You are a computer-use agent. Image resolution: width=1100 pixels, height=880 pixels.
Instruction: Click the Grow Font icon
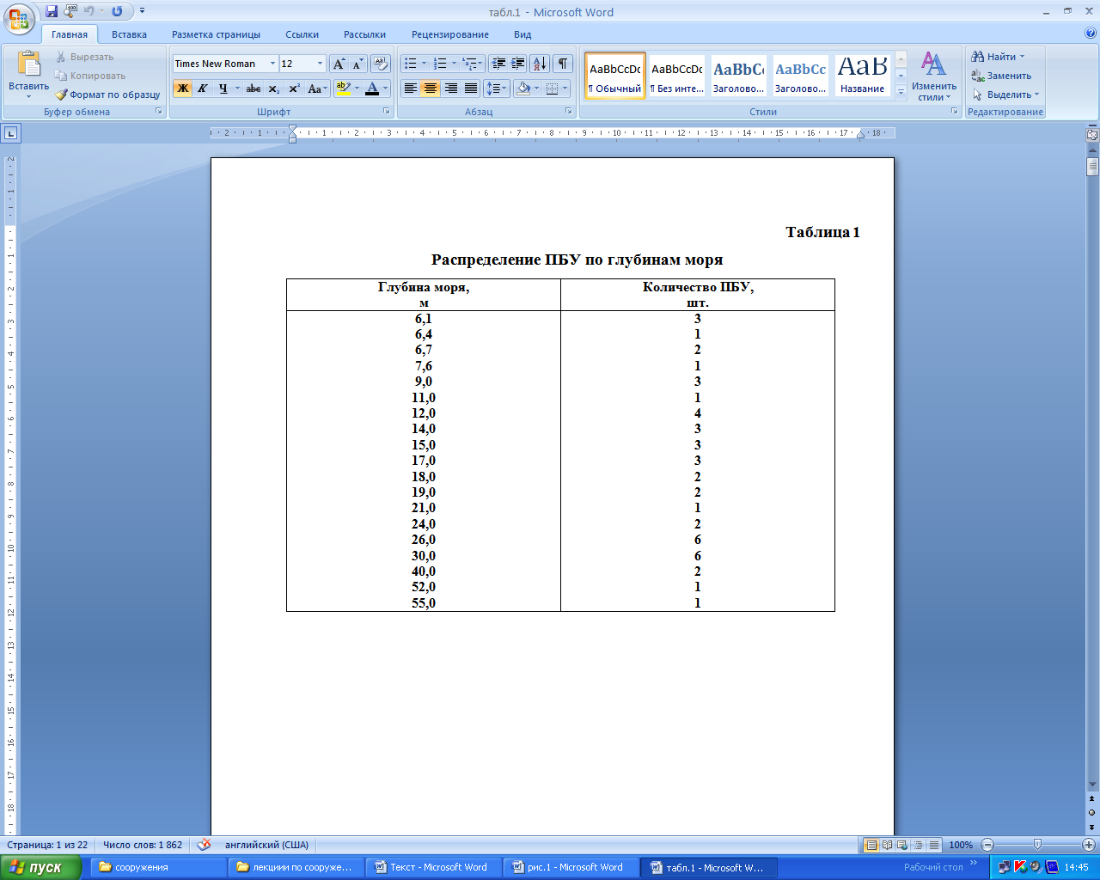(339, 64)
